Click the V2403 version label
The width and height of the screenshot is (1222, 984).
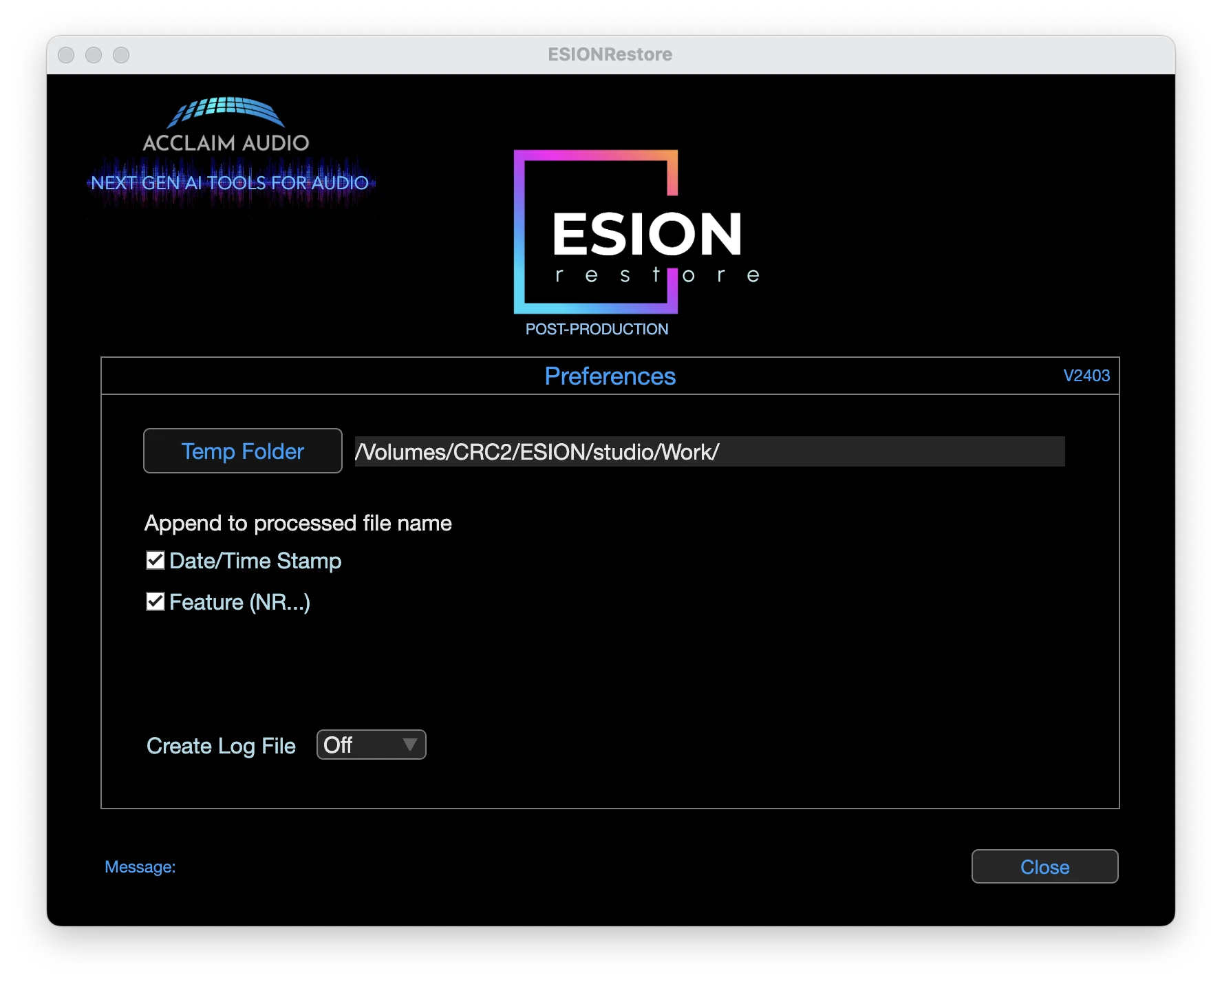pyautogui.click(x=1086, y=376)
